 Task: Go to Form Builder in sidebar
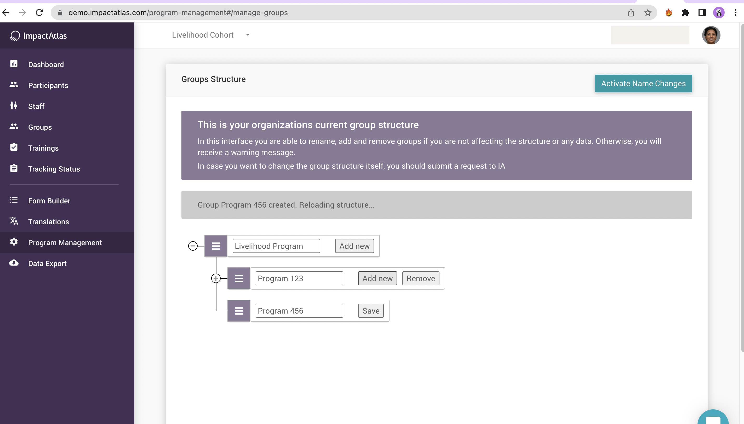coord(49,201)
